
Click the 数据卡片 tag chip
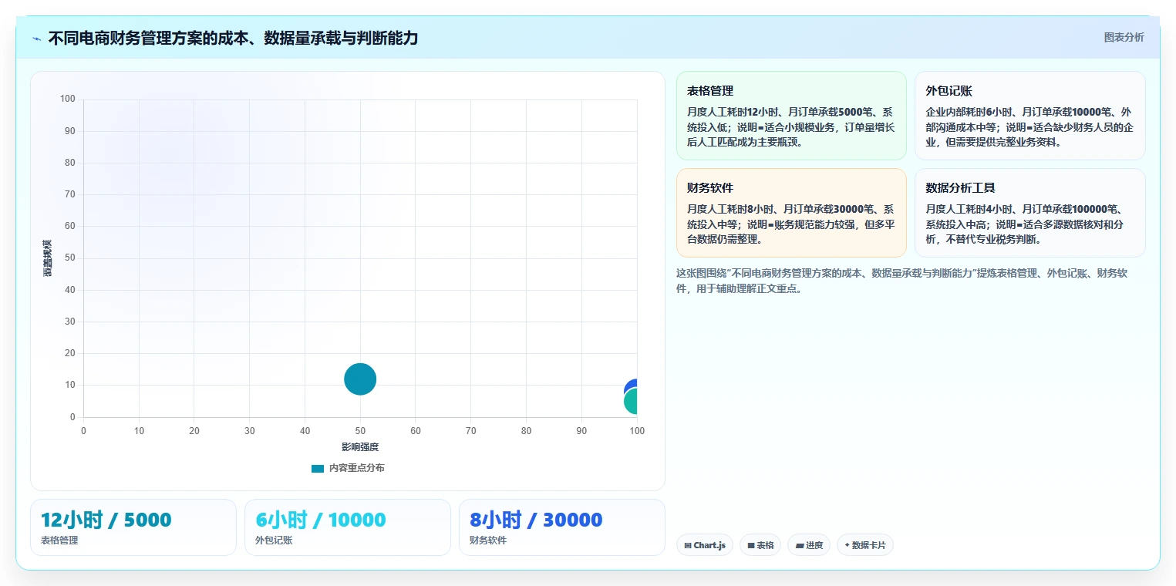pos(864,545)
